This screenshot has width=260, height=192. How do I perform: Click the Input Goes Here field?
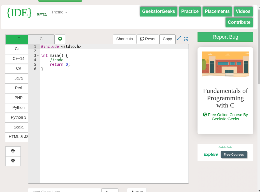(x=64, y=191)
